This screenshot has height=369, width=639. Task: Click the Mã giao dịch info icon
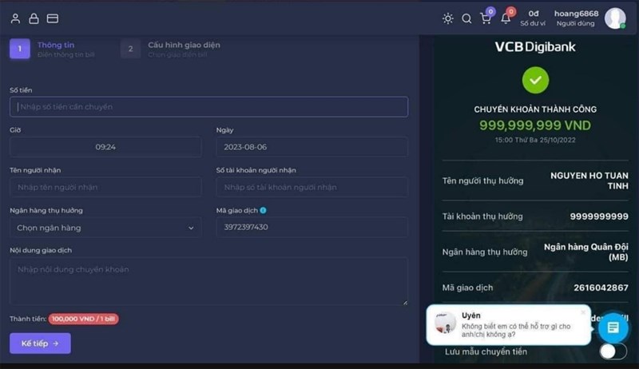coord(264,210)
